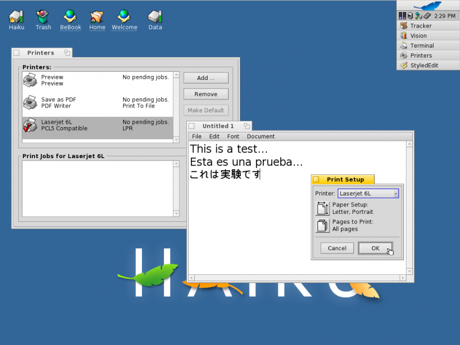Switch to Vision in the Deskbar
The width and height of the screenshot is (460, 345).
point(428,36)
